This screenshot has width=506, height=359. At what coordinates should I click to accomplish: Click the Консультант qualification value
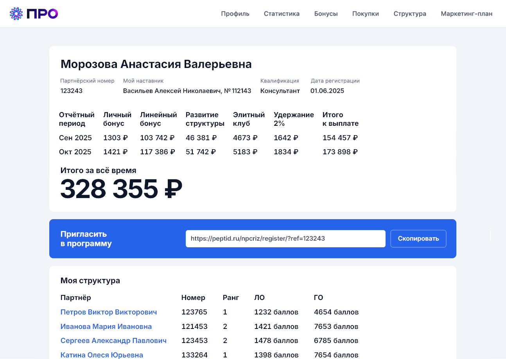point(280,91)
